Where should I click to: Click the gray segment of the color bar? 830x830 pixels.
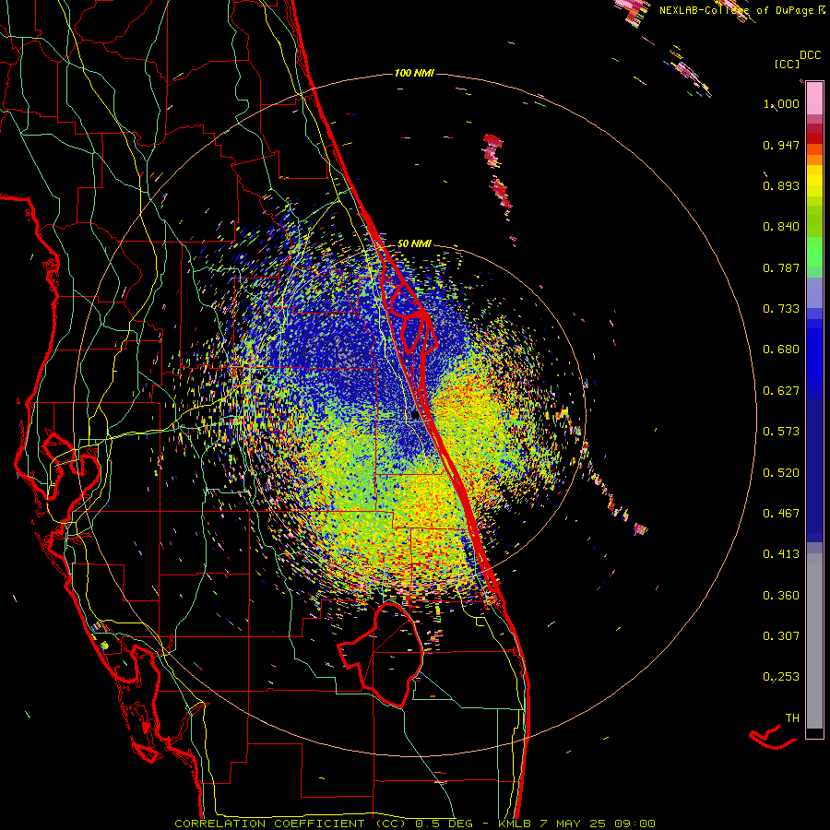(814, 641)
